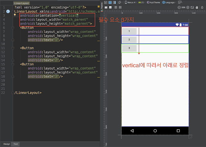The width and height of the screenshot is (206, 147).
Task: Click the LinearLayout breadcrumb
Action: (22, 3)
